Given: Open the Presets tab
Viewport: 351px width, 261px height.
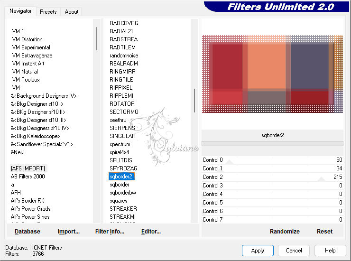Looking at the screenshot, I should click(48, 12).
